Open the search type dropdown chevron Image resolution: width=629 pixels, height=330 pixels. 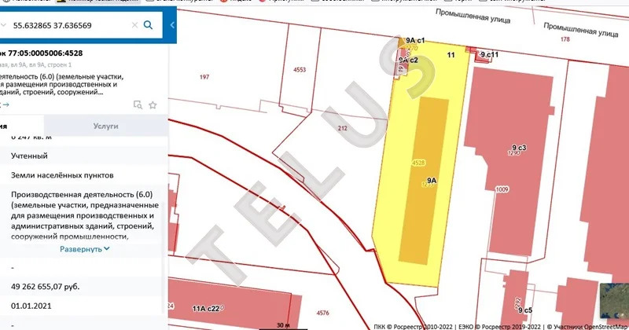coord(3,25)
